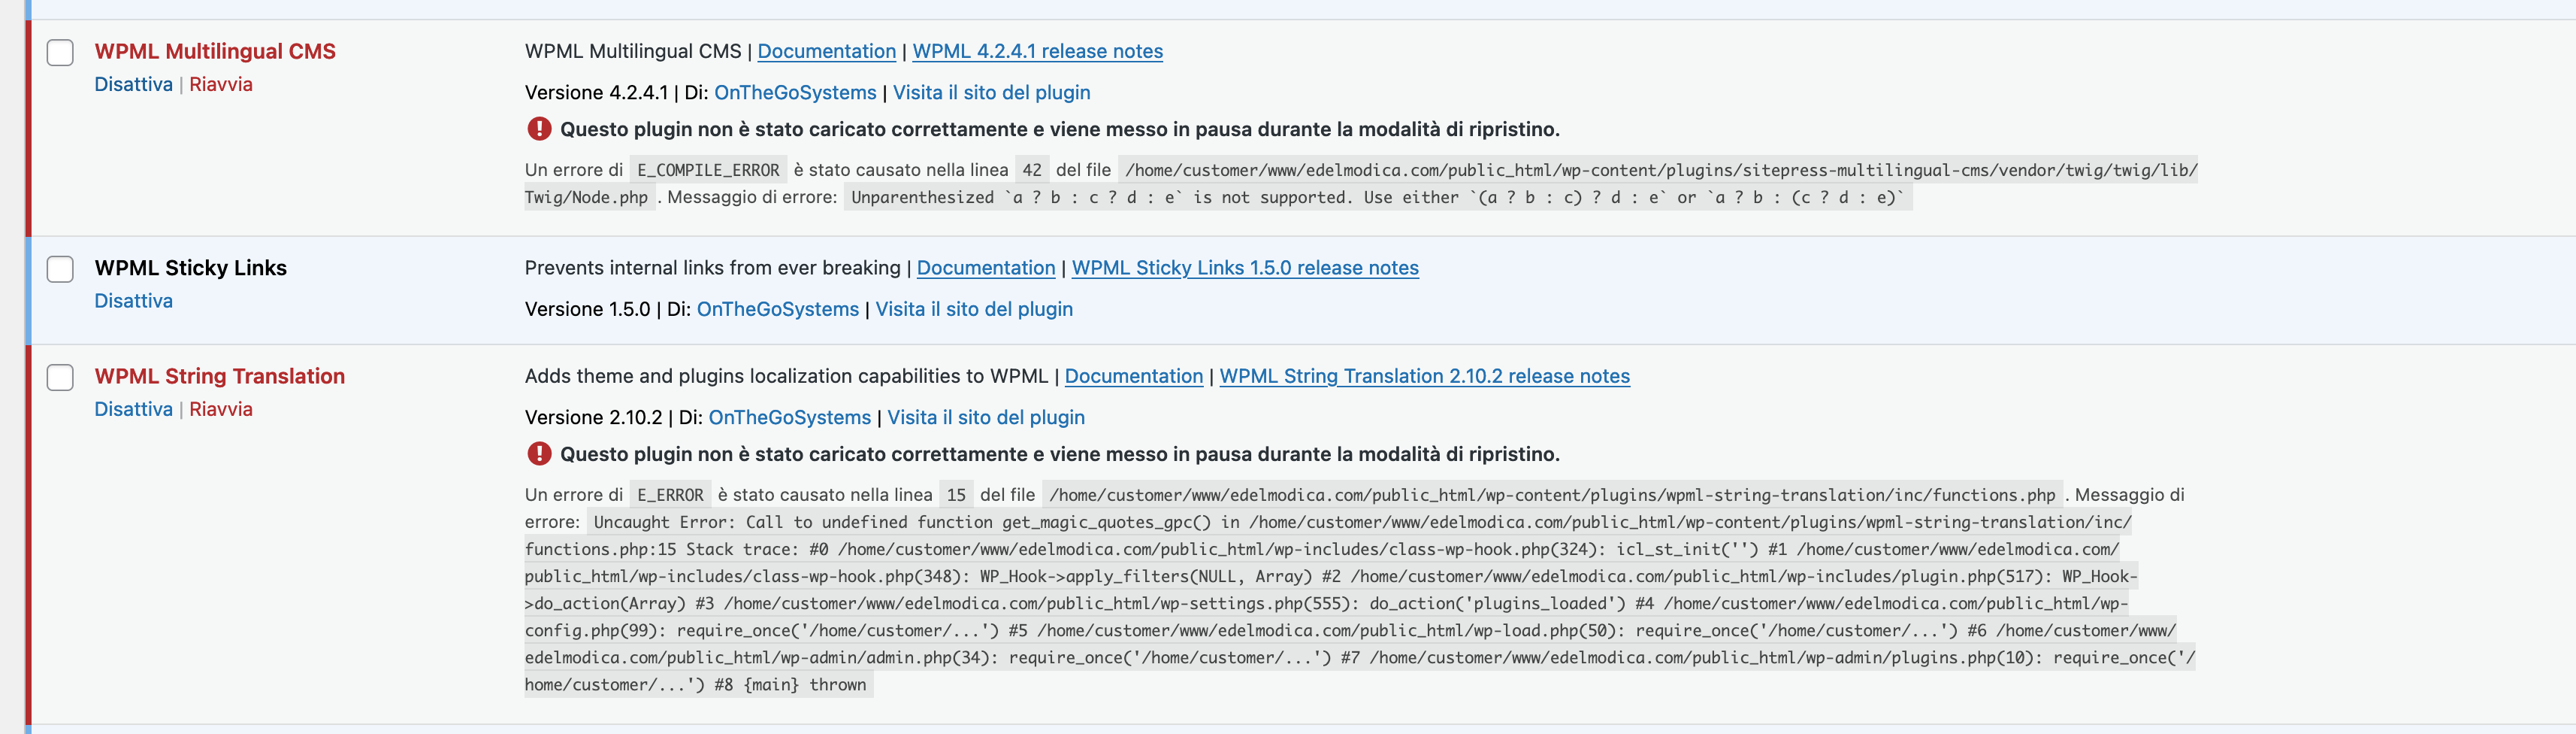
Task: Click Riavvia for WPML String Translation
Action: coord(221,408)
